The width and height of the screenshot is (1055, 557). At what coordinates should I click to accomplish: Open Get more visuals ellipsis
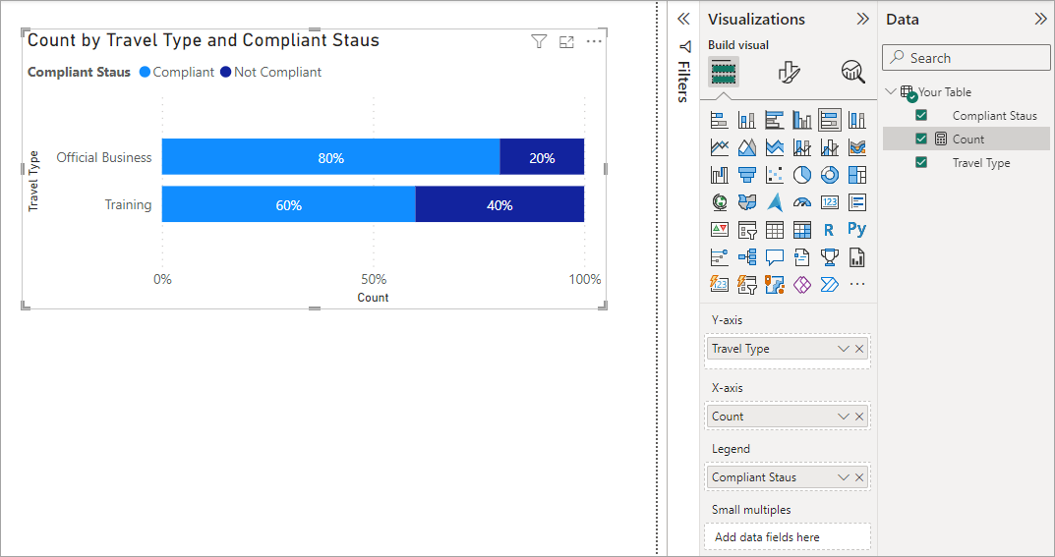pos(856,284)
